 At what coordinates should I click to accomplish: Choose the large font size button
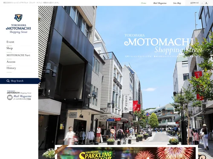pos(206,3)
